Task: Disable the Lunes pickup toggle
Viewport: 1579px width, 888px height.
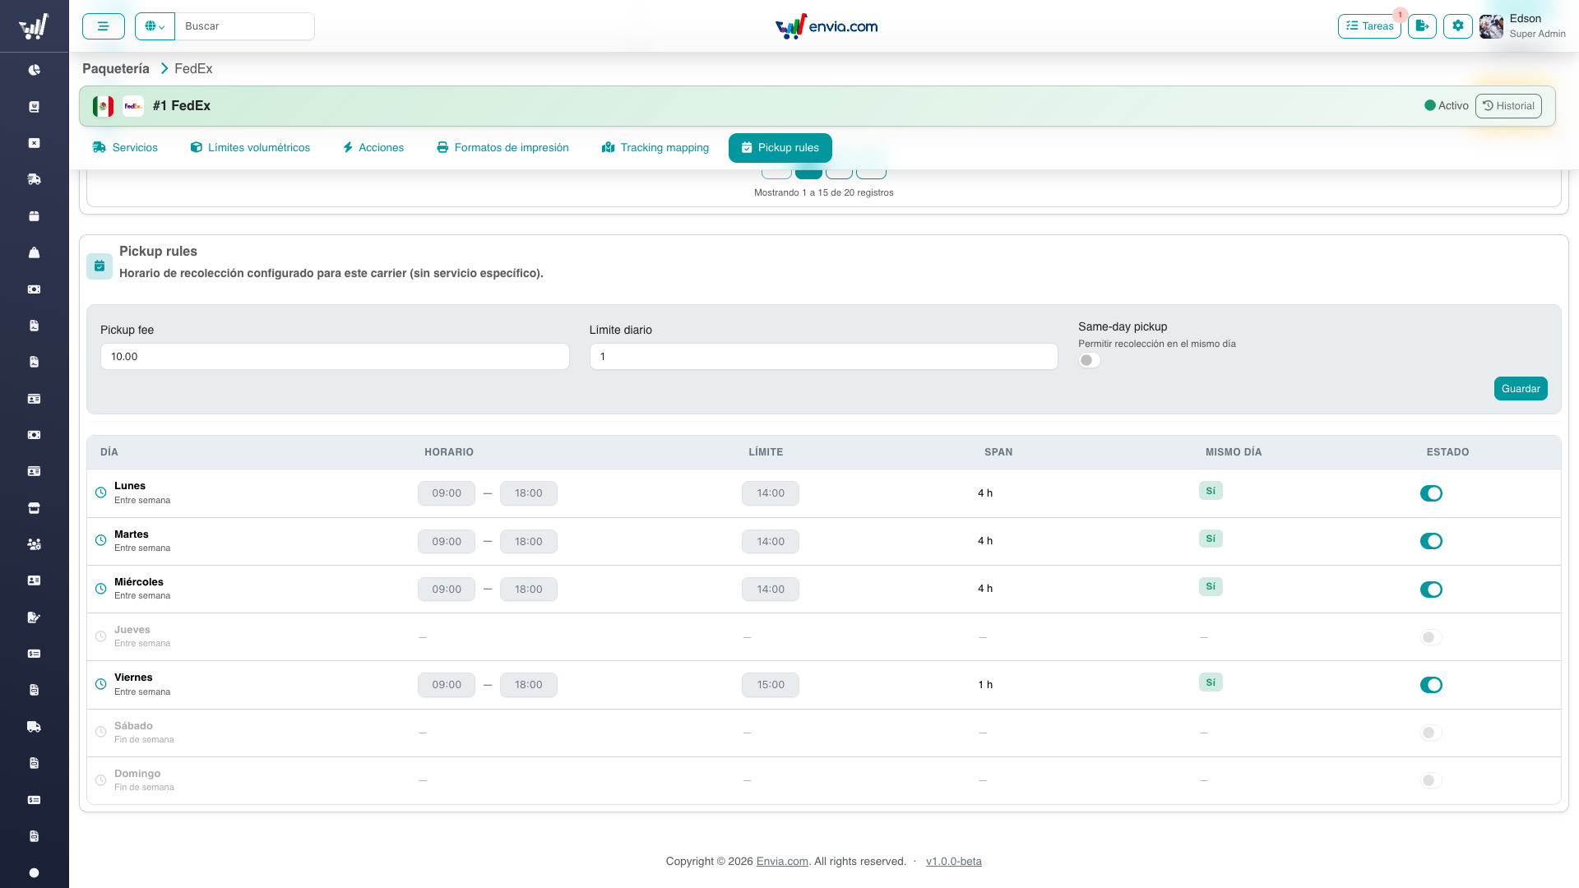Action: tap(1431, 493)
